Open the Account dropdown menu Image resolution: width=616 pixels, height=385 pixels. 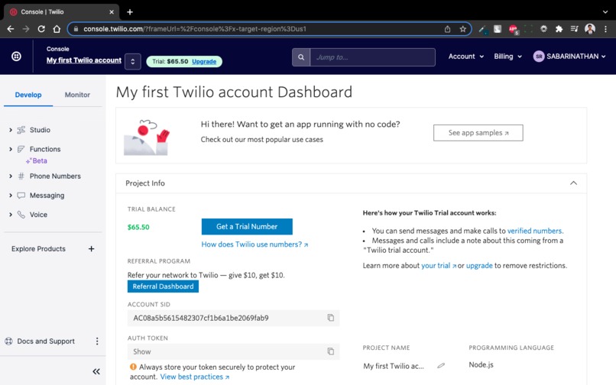[x=466, y=57]
